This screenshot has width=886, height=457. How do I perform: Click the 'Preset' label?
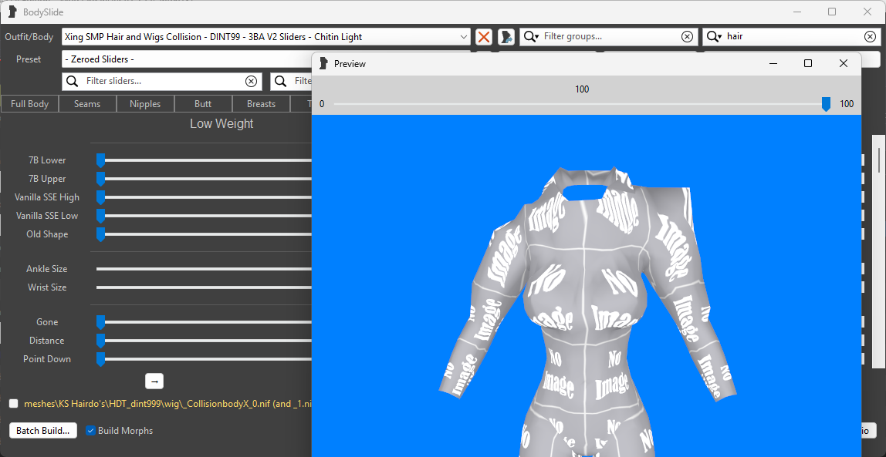click(29, 59)
